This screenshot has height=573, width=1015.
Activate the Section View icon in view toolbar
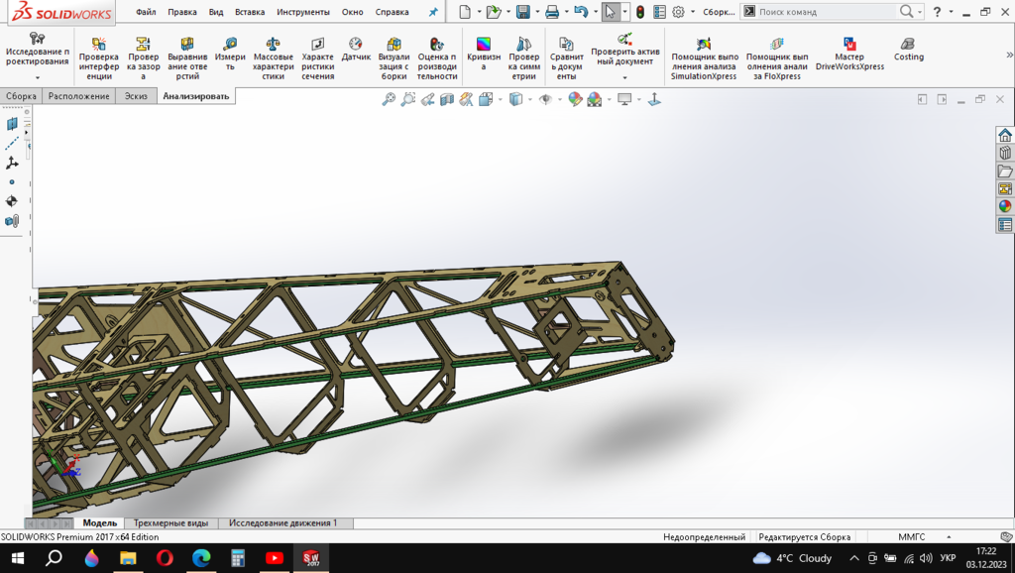(x=447, y=99)
